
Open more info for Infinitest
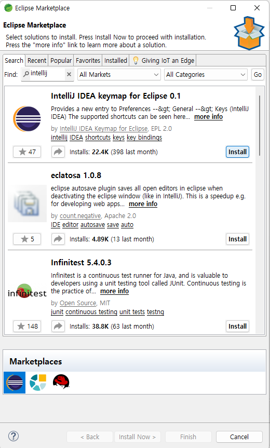click(x=114, y=291)
